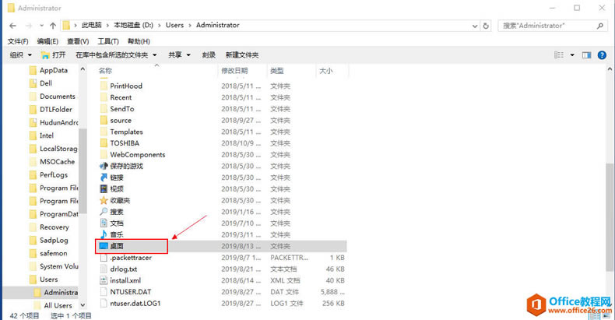This screenshot has height=320, width=615.
Task: Click the file list vertical scrollbar thumb
Action: 610,216
